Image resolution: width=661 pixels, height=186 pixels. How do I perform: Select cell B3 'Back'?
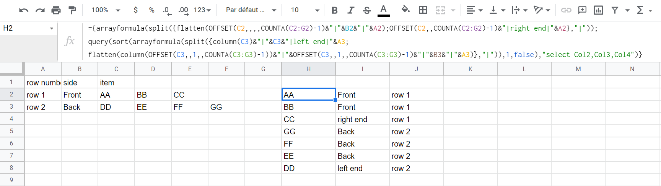point(80,107)
